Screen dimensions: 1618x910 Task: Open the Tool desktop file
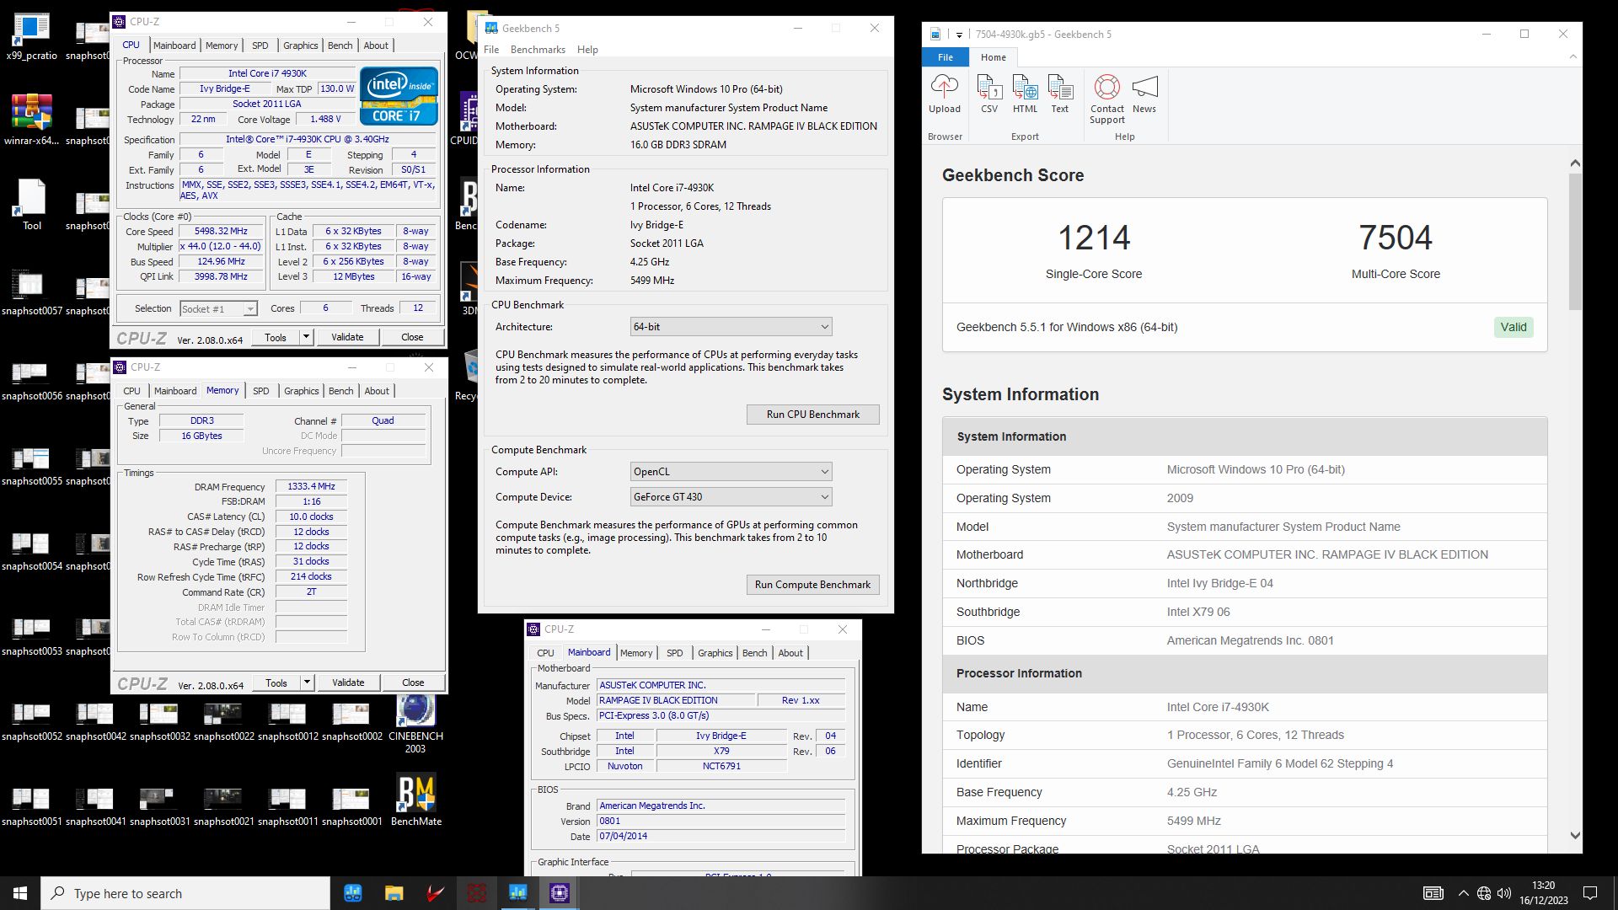(x=31, y=205)
